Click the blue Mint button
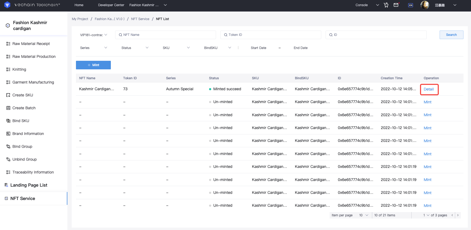This screenshot has width=471, height=230. pos(93,65)
